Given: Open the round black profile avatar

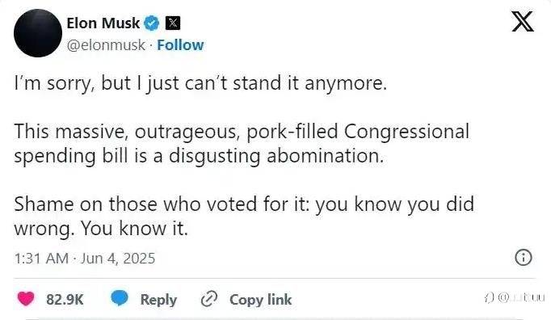Looking at the screenshot, I should click(38, 33).
